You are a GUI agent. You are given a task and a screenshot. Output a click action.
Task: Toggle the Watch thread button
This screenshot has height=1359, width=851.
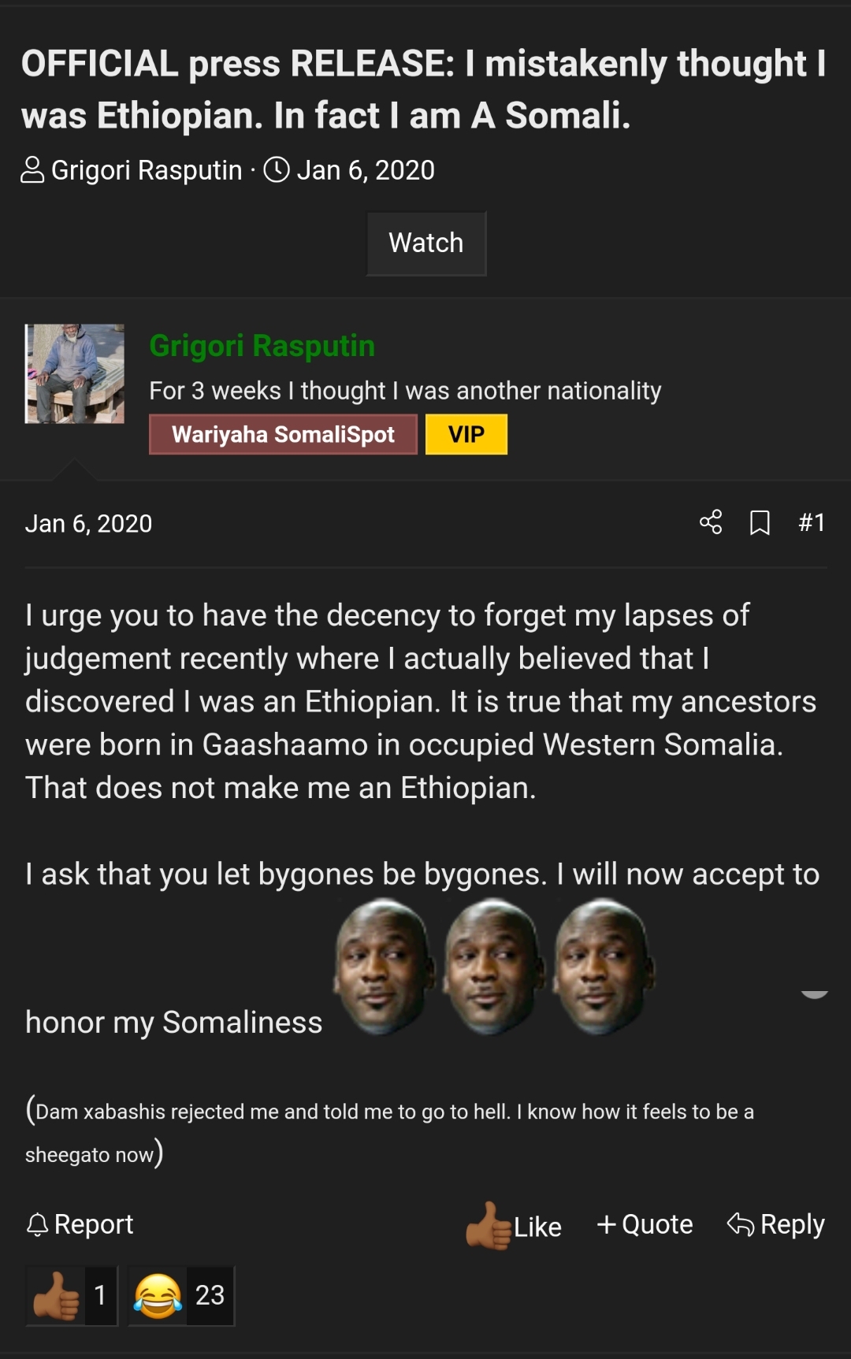tap(426, 243)
